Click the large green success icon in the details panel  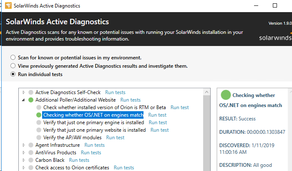pos(225,95)
